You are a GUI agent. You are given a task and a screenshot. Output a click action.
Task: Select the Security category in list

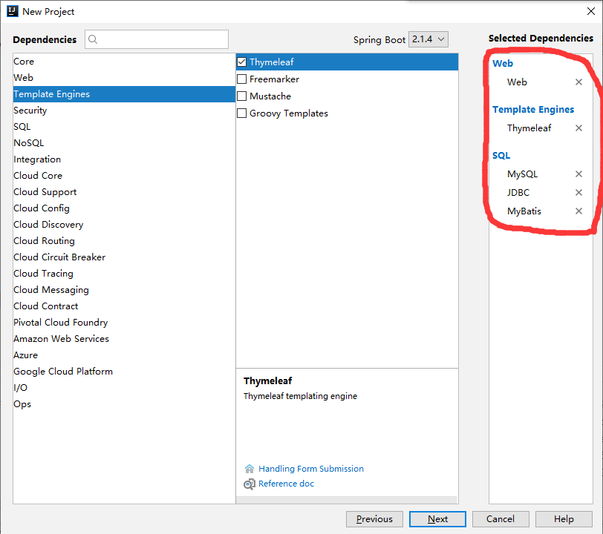(x=30, y=111)
